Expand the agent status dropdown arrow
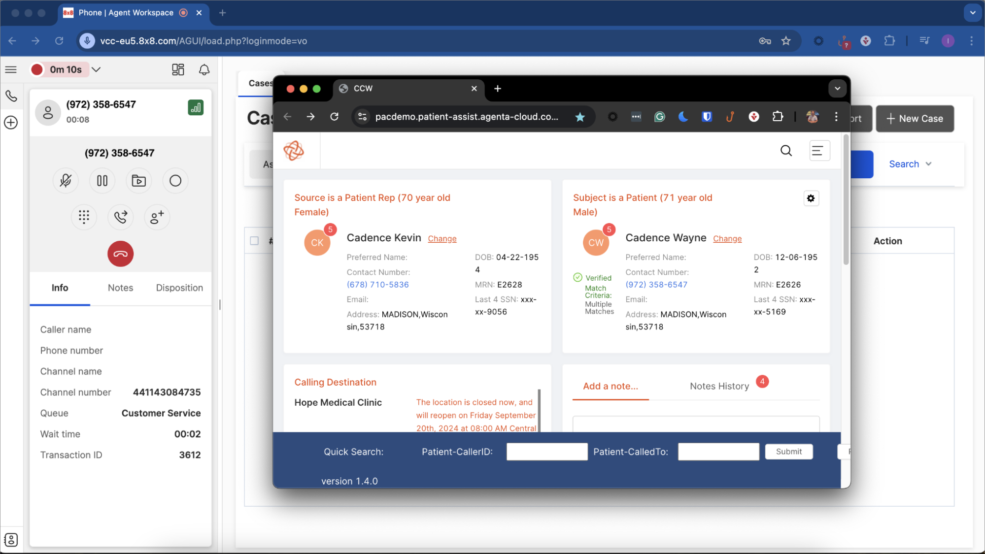 [x=97, y=69]
